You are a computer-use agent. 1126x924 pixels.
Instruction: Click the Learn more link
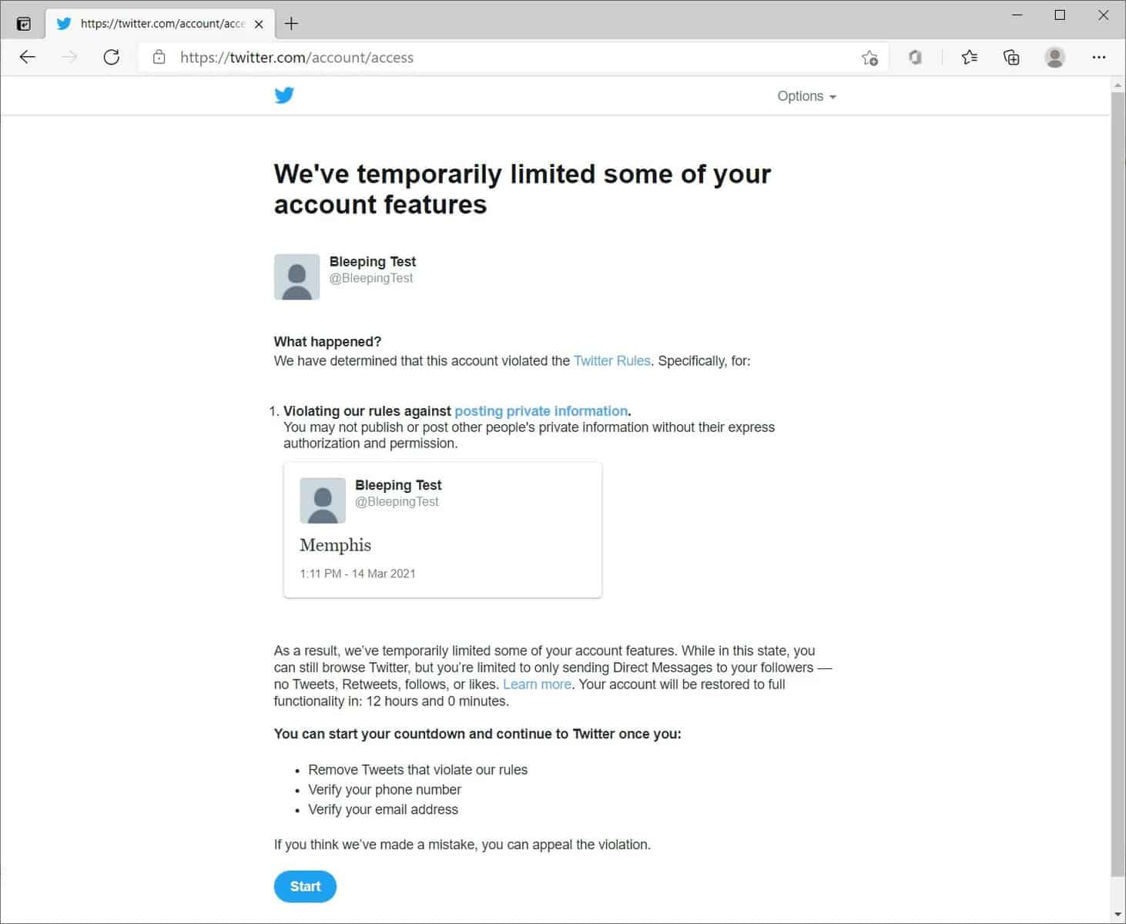tap(537, 685)
